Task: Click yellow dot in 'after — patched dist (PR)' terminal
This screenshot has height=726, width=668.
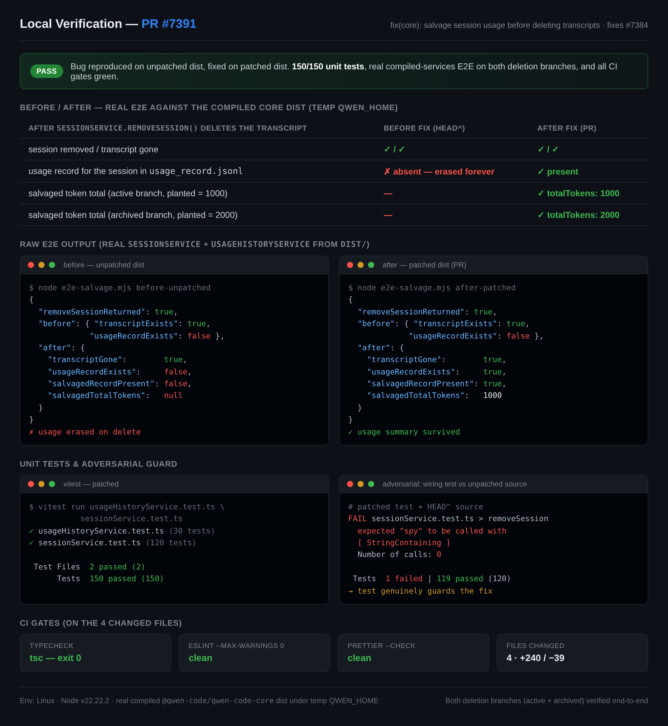Action: click(360, 265)
